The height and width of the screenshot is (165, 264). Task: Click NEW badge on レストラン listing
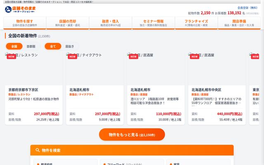point(12,57)
